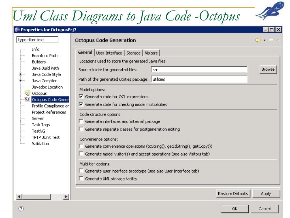Viewport: 290px width, 218px height.
Task: Switch to the Visitors tab
Action: [151, 53]
